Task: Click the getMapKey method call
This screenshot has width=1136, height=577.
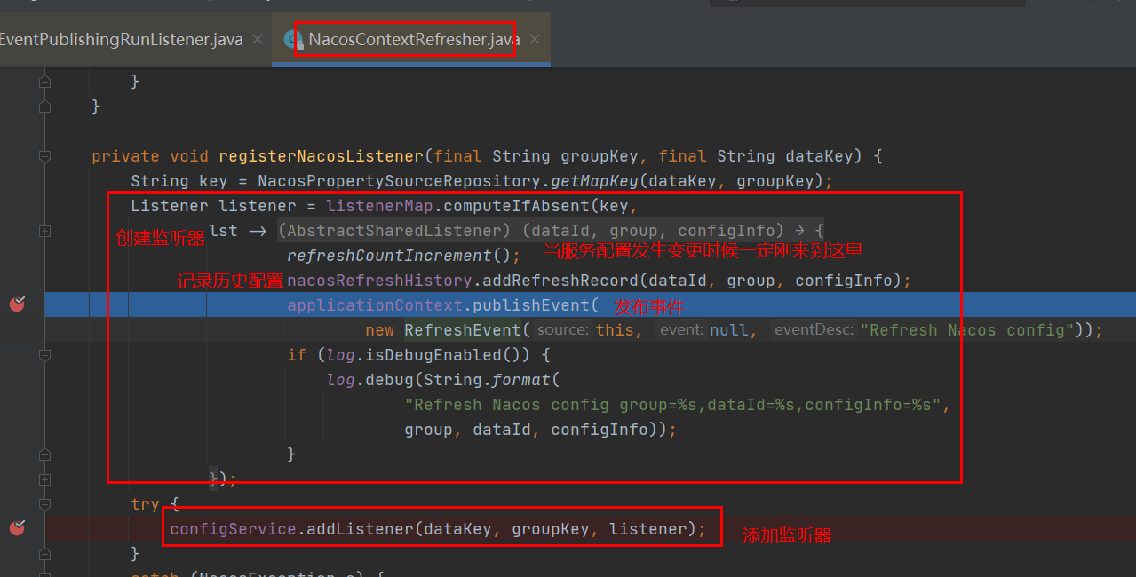Action: (595, 181)
